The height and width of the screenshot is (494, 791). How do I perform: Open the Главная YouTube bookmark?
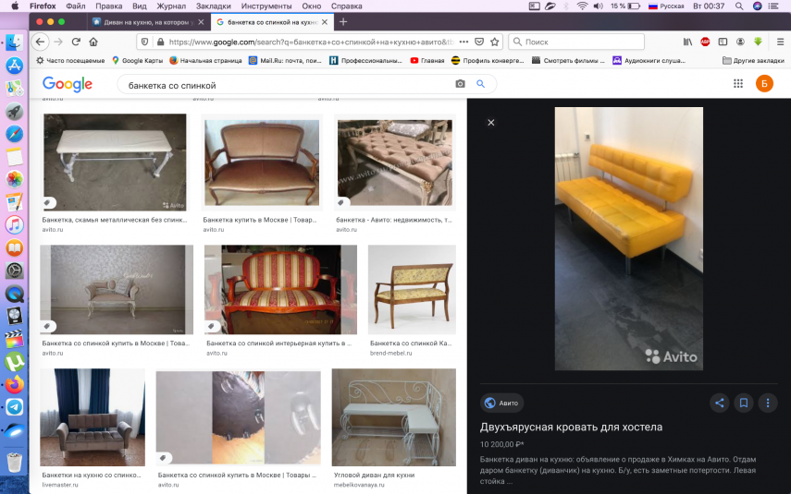tap(427, 60)
